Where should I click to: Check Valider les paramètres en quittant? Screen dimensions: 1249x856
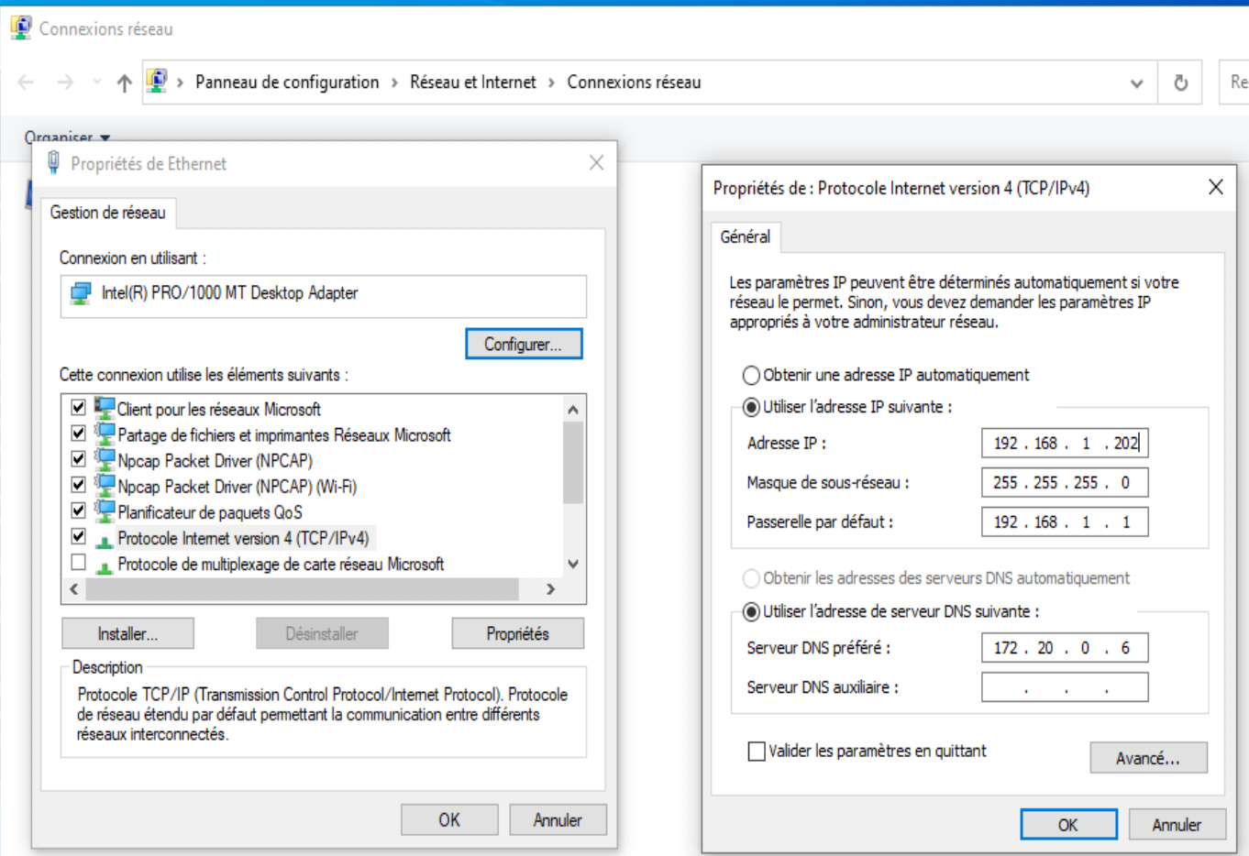[x=757, y=750]
